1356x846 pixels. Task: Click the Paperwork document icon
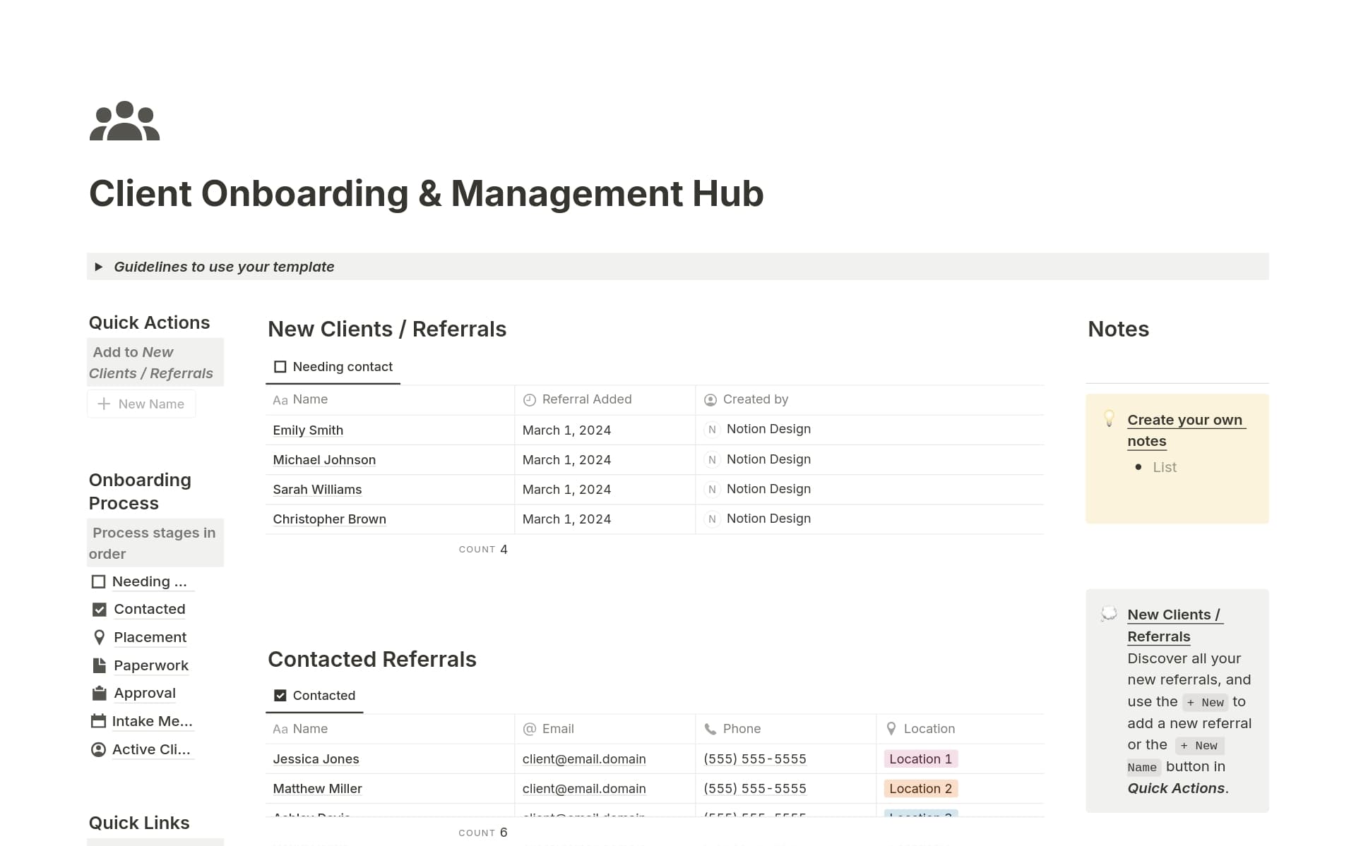point(99,665)
